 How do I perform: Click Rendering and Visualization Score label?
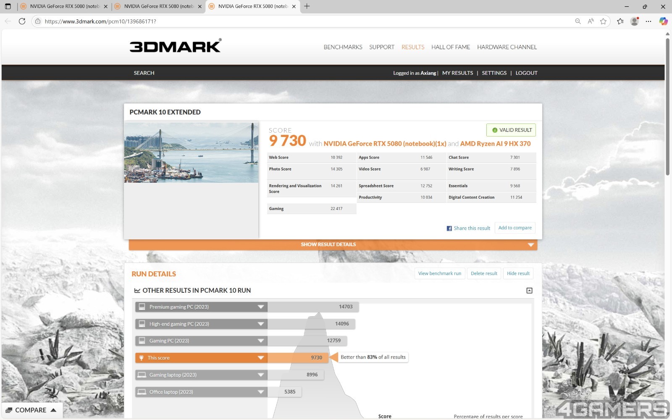pos(295,189)
